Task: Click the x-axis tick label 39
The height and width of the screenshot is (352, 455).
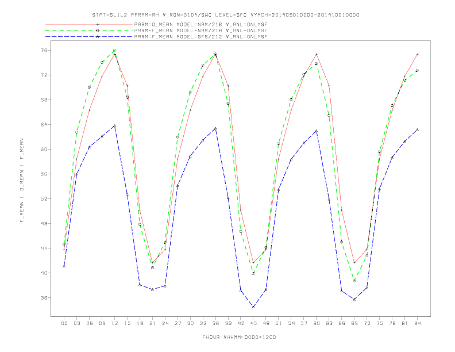Action: 228,323
